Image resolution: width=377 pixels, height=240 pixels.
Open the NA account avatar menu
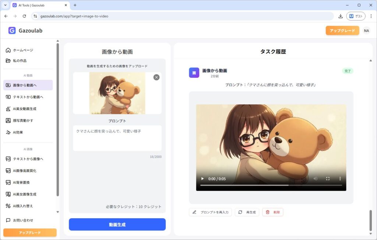tap(366, 31)
